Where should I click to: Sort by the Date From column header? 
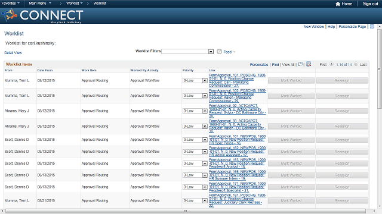45,70
